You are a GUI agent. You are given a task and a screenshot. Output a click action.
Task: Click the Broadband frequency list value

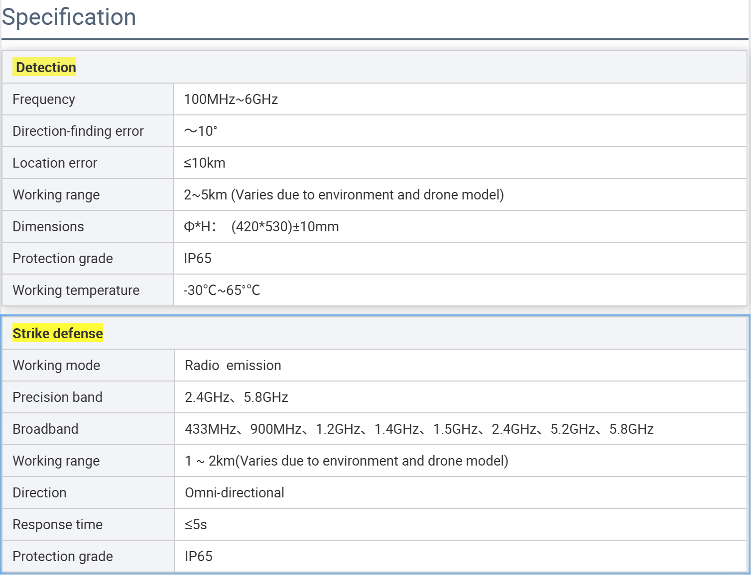pyautogui.click(x=419, y=429)
